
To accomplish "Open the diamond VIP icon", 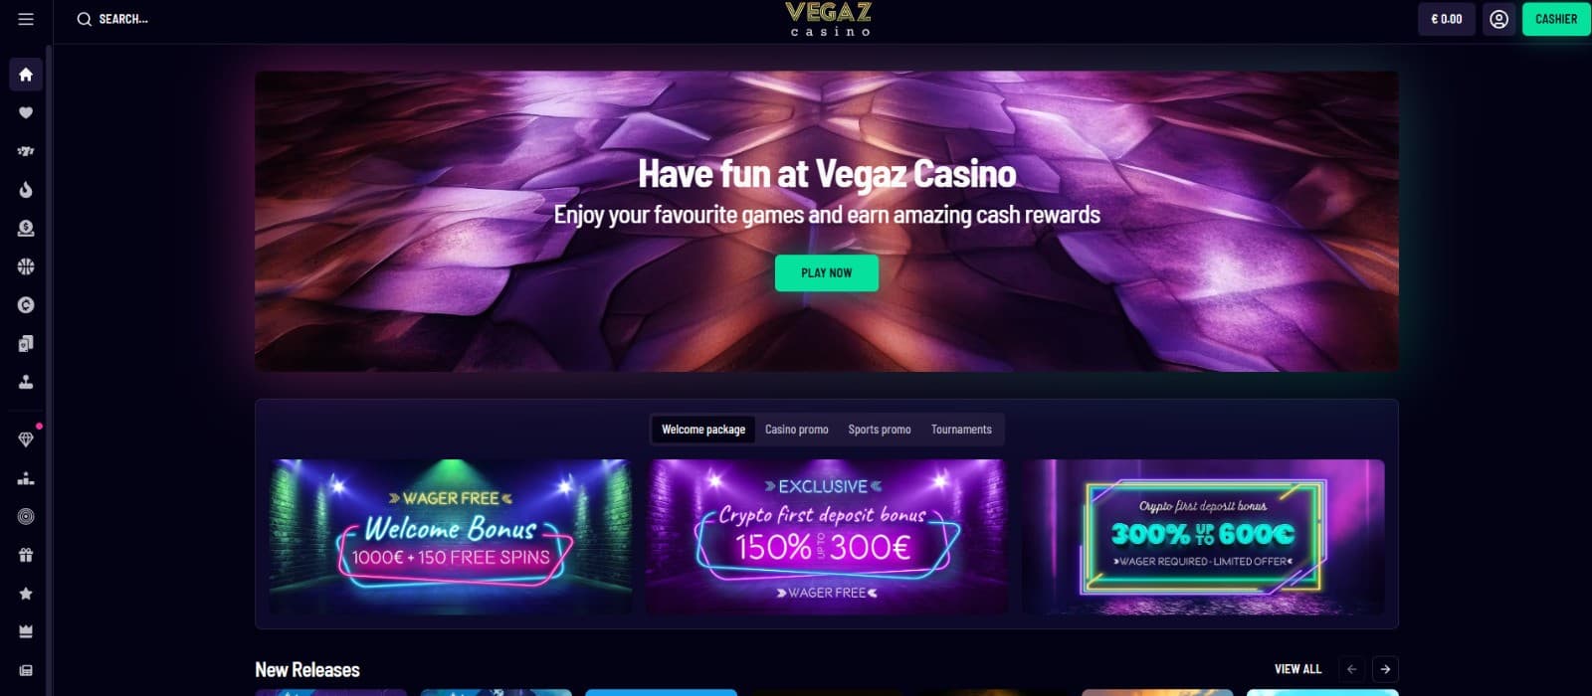I will (26, 439).
